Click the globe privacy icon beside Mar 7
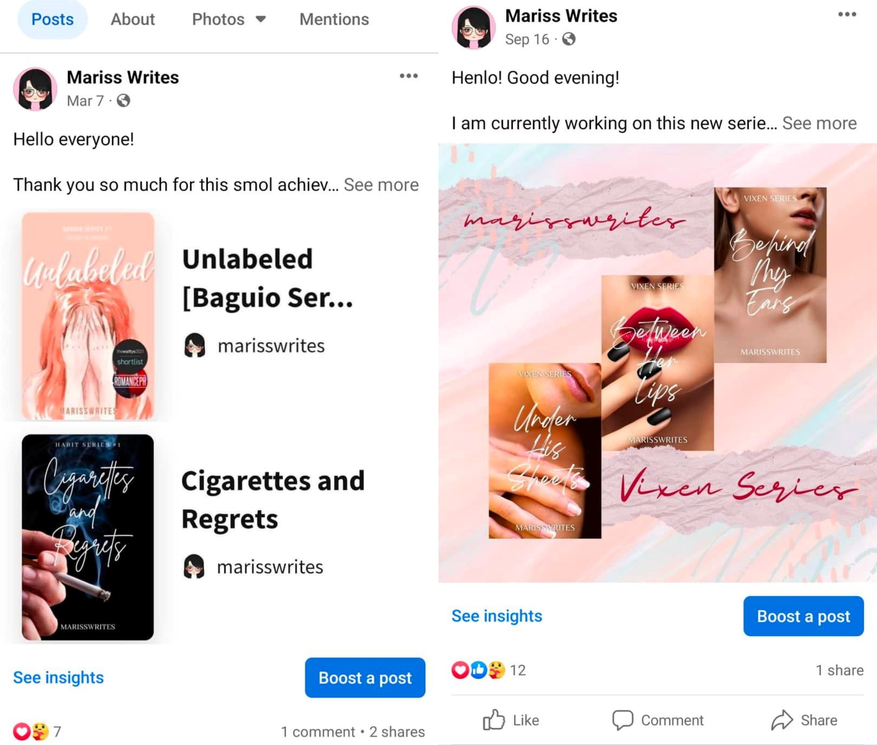This screenshot has height=745, width=877. pos(123,101)
